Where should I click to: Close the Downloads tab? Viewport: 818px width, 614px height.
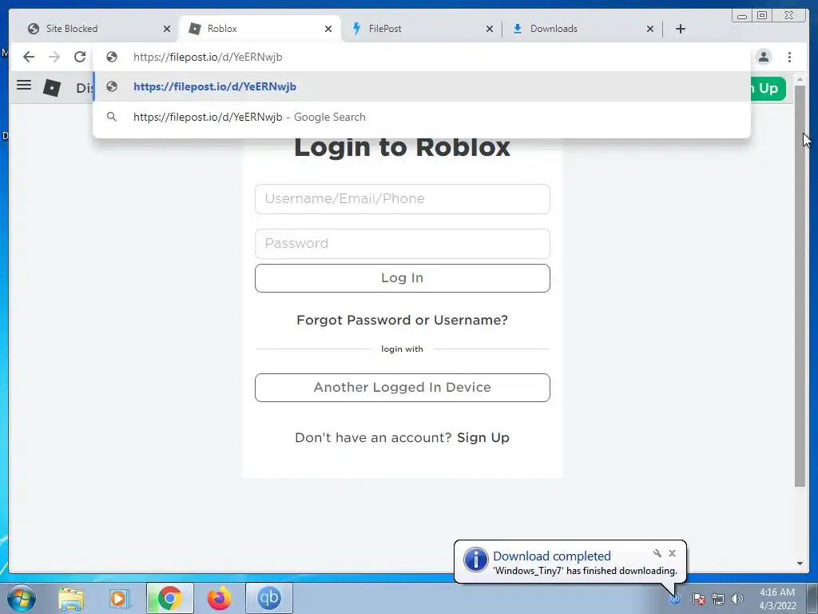coord(650,29)
